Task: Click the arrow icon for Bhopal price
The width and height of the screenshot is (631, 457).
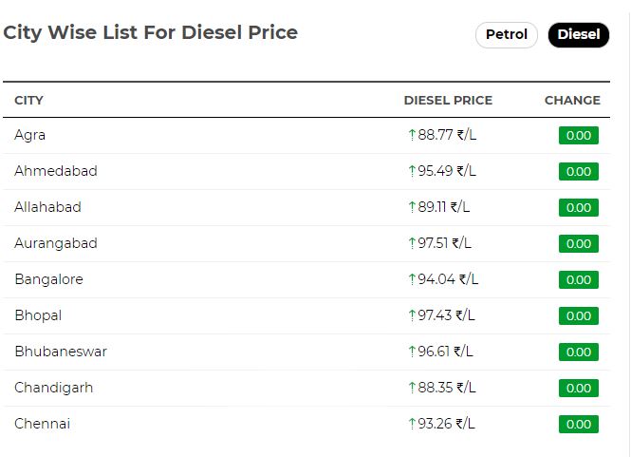Action: pos(412,315)
